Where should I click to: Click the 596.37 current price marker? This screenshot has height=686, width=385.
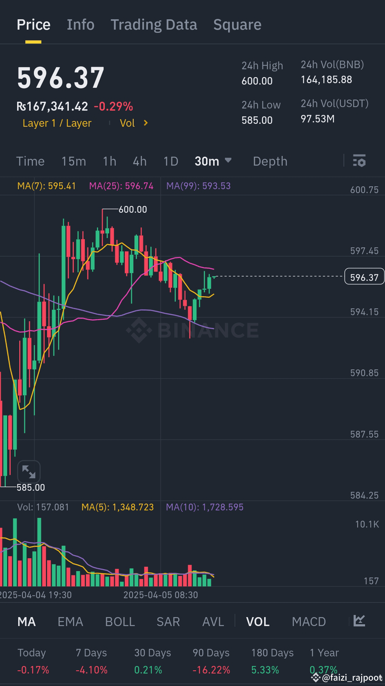coord(364,276)
